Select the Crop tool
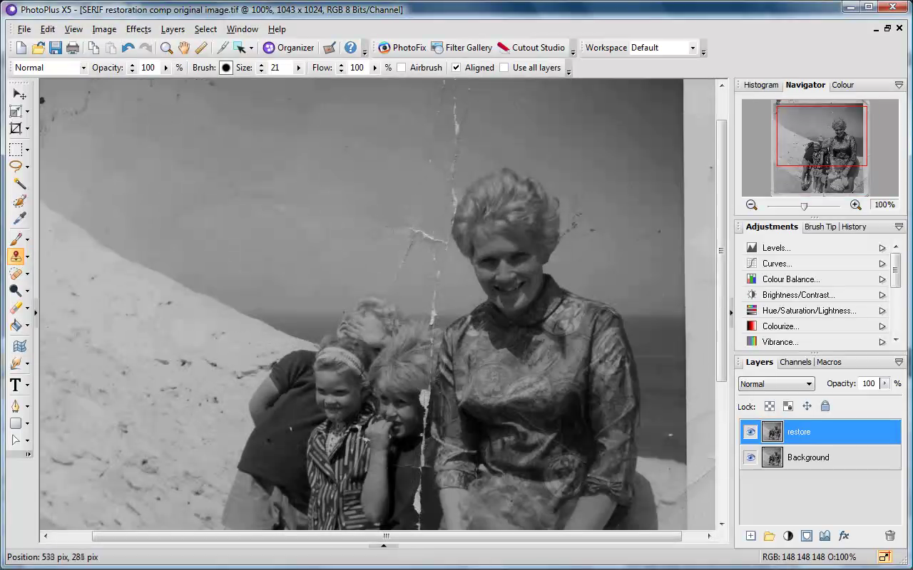Image resolution: width=913 pixels, height=570 pixels. click(x=16, y=129)
